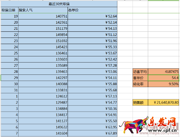The width and height of the screenshot is (180, 137).
Task: Click the 转化率 label cell
Action: coord(140,84)
